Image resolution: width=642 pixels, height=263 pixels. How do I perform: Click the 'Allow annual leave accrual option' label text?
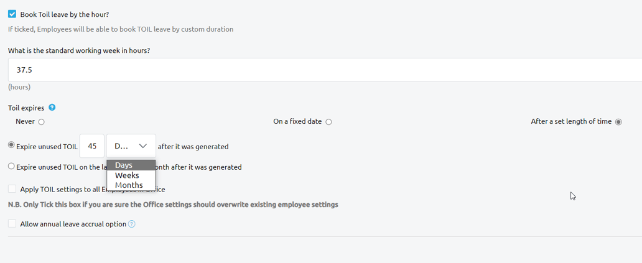tap(73, 224)
